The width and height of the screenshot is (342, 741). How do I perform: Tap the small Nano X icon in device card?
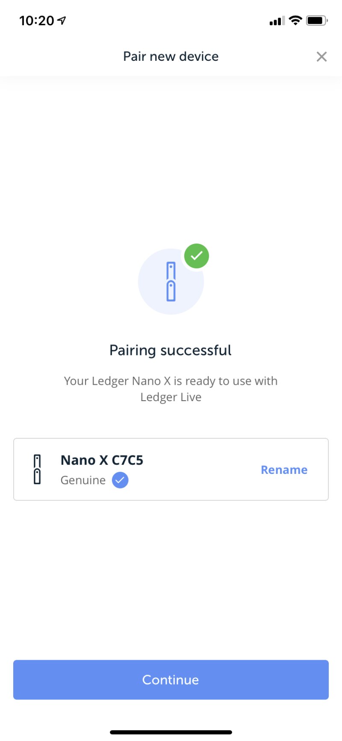pyautogui.click(x=37, y=469)
